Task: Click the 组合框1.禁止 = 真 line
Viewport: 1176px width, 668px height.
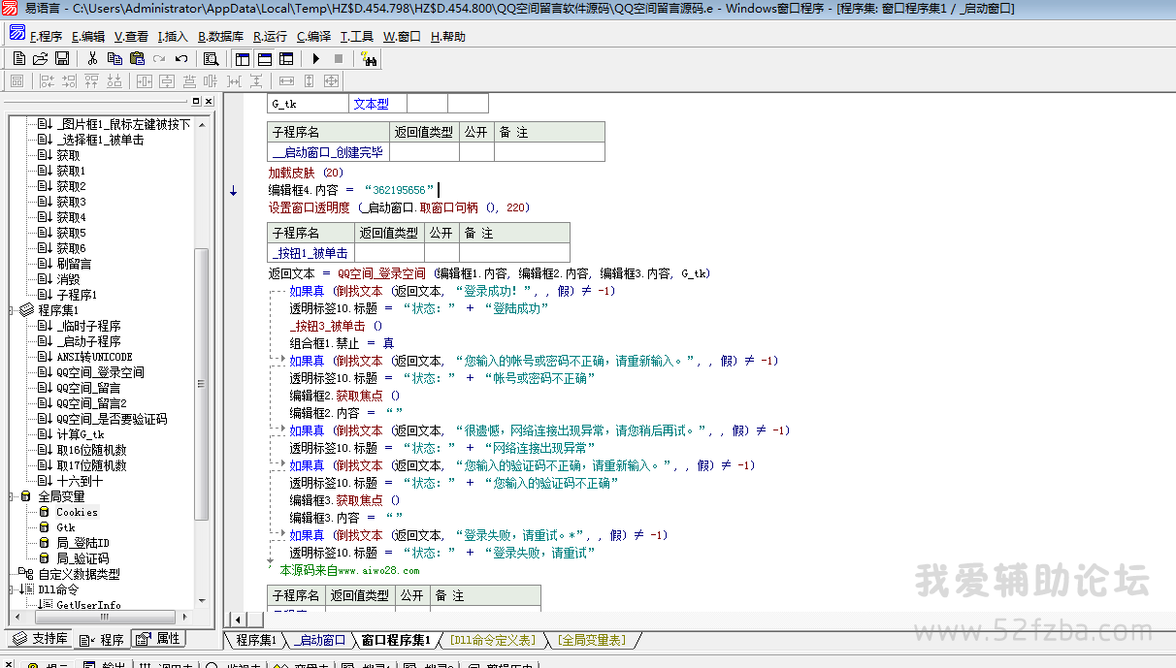Action: click(342, 343)
